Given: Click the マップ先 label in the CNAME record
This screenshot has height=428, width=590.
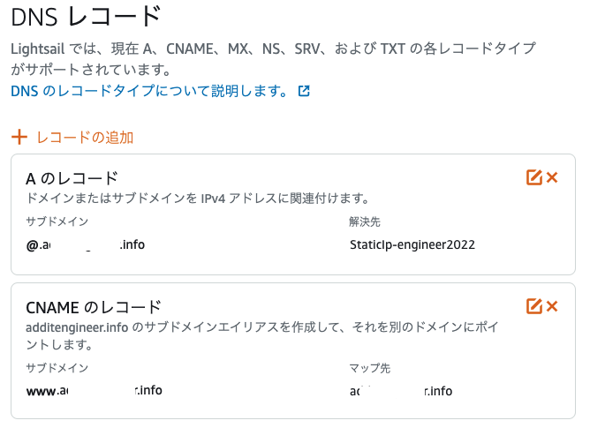Looking at the screenshot, I should tap(370, 368).
